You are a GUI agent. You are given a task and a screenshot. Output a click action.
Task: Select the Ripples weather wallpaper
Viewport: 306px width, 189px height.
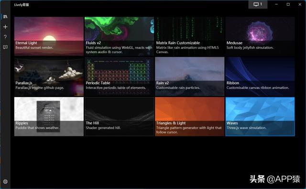[x=49, y=117]
